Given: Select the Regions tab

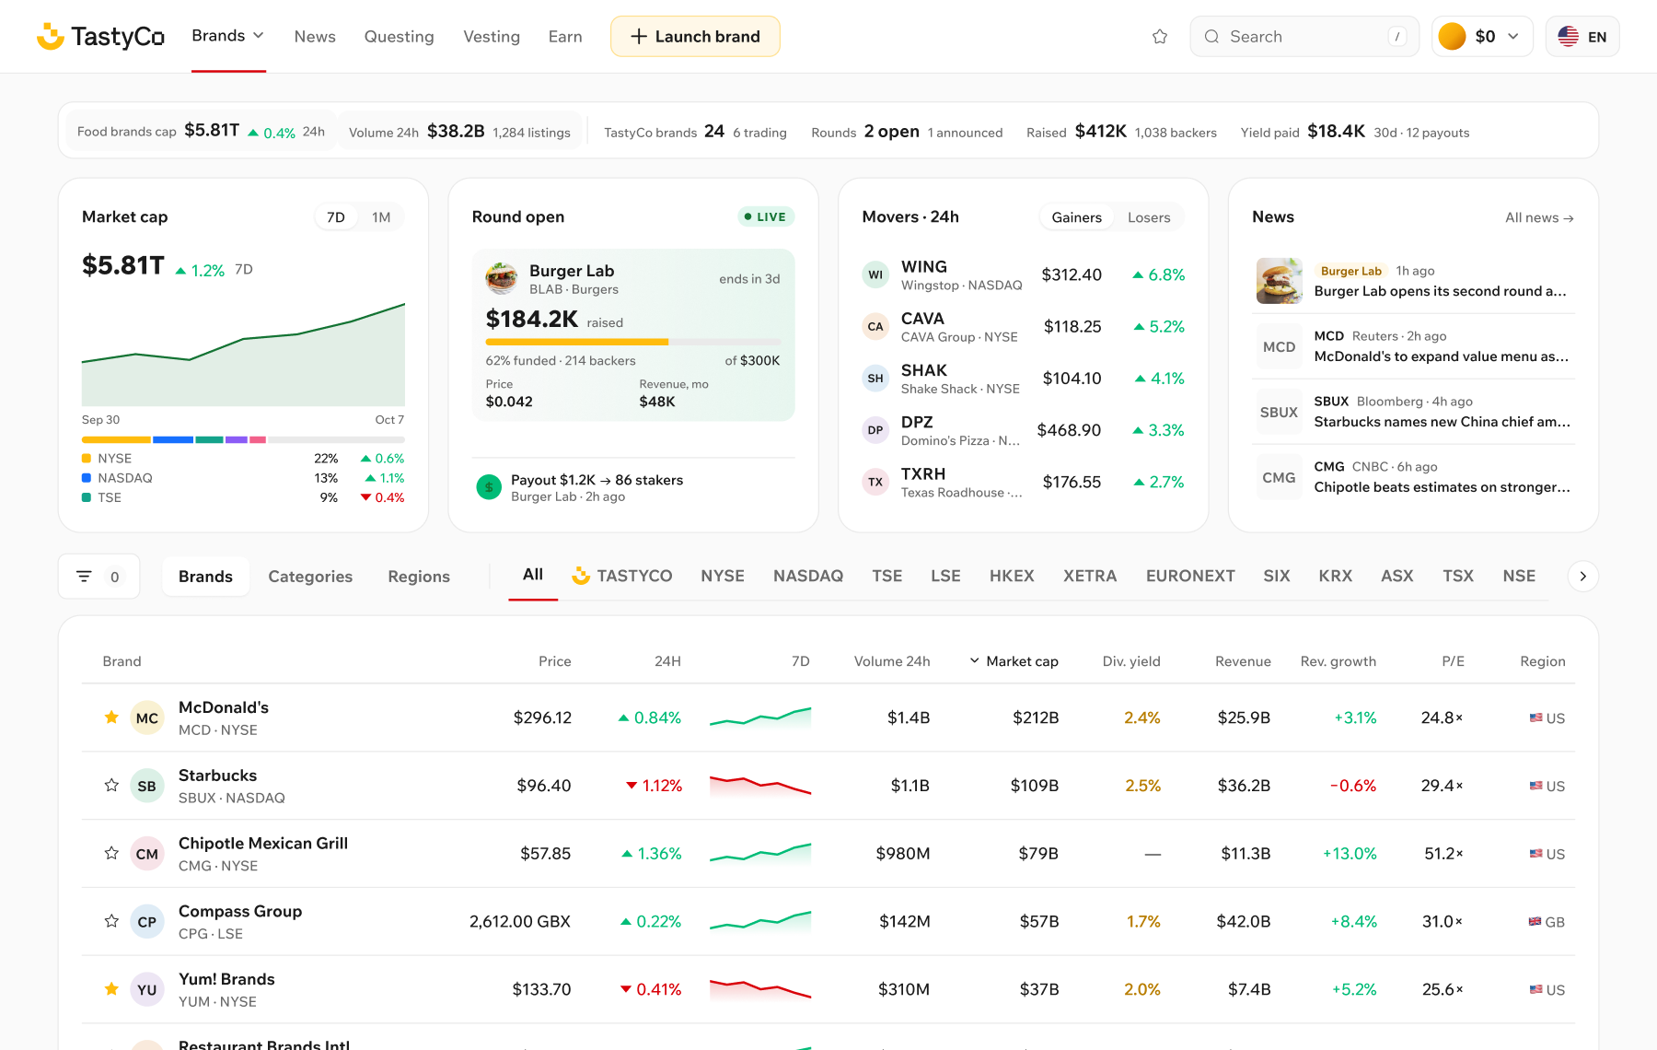Looking at the screenshot, I should (x=419, y=577).
